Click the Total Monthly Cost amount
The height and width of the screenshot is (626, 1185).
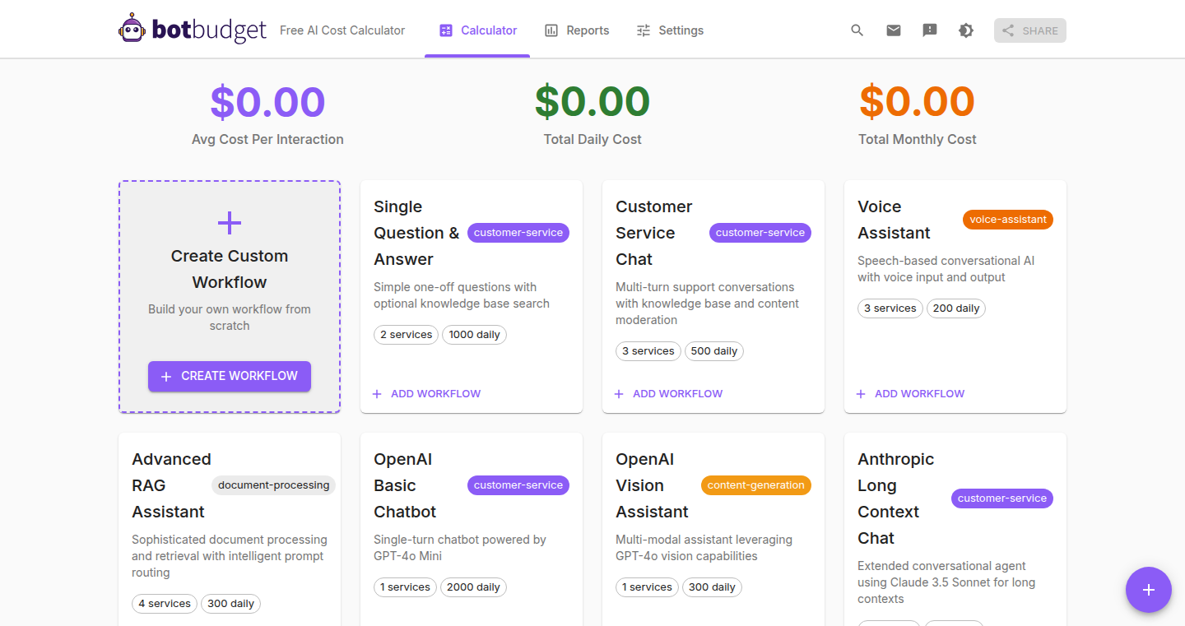click(918, 102)
